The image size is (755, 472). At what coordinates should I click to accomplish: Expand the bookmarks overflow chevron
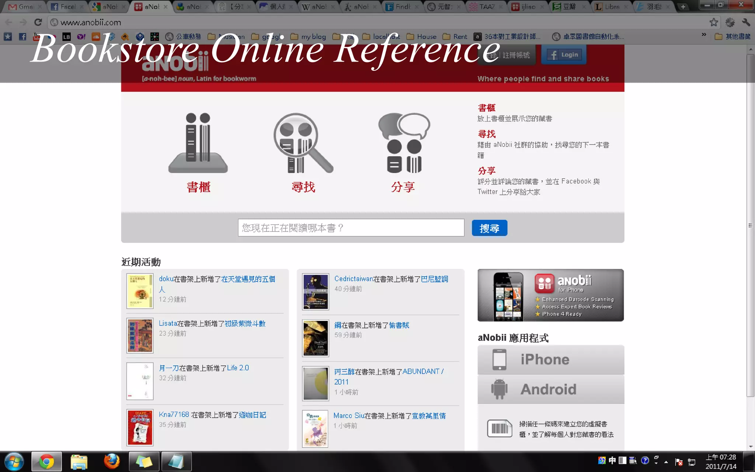point(704,35)
